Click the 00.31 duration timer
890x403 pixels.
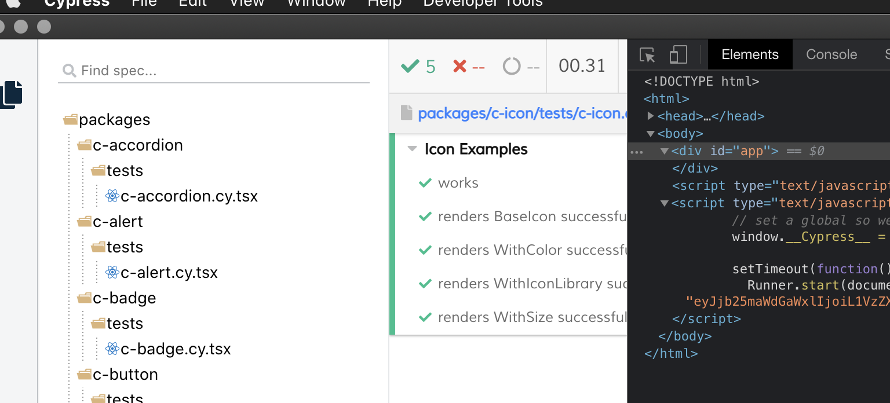pos(582,66)
